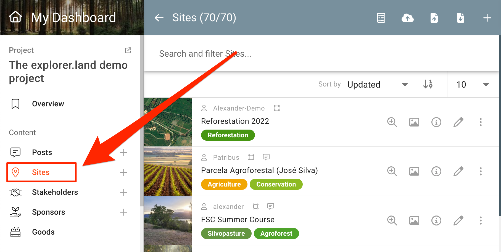The image size is (501, 252).
Task: Click the cloud upload icon
Action: (407, 18)
